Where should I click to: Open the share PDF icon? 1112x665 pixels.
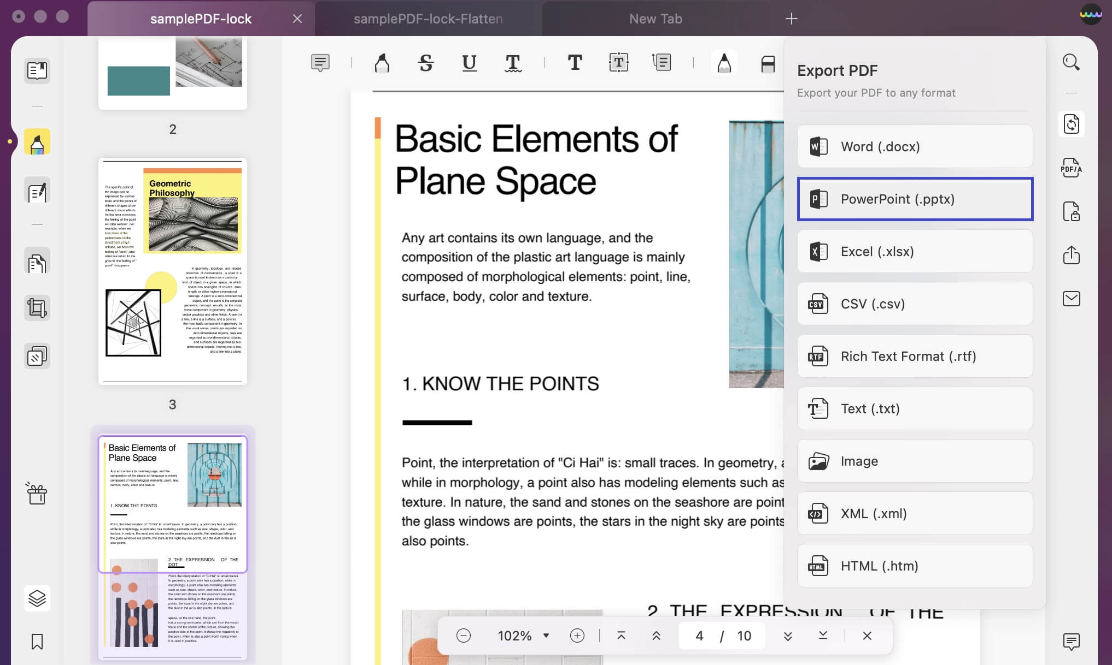1071,255
